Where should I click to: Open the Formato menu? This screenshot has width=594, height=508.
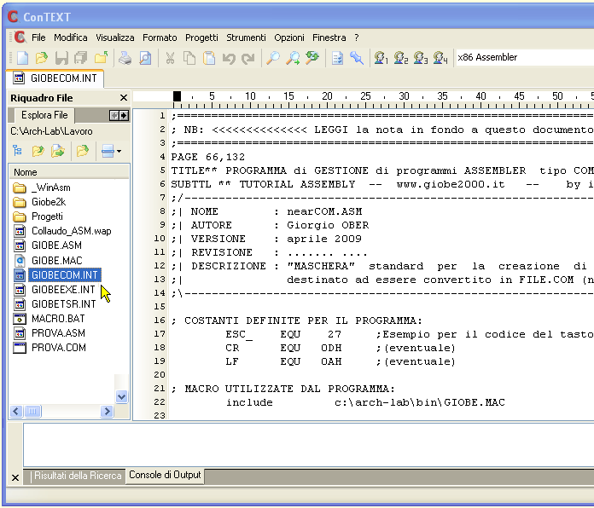click(x=160, y=38)
